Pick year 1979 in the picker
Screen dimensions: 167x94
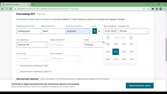tap(132, 59)
